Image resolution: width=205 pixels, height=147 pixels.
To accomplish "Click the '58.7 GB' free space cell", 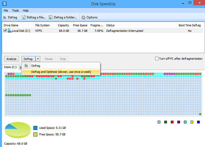I will (82, 31).
